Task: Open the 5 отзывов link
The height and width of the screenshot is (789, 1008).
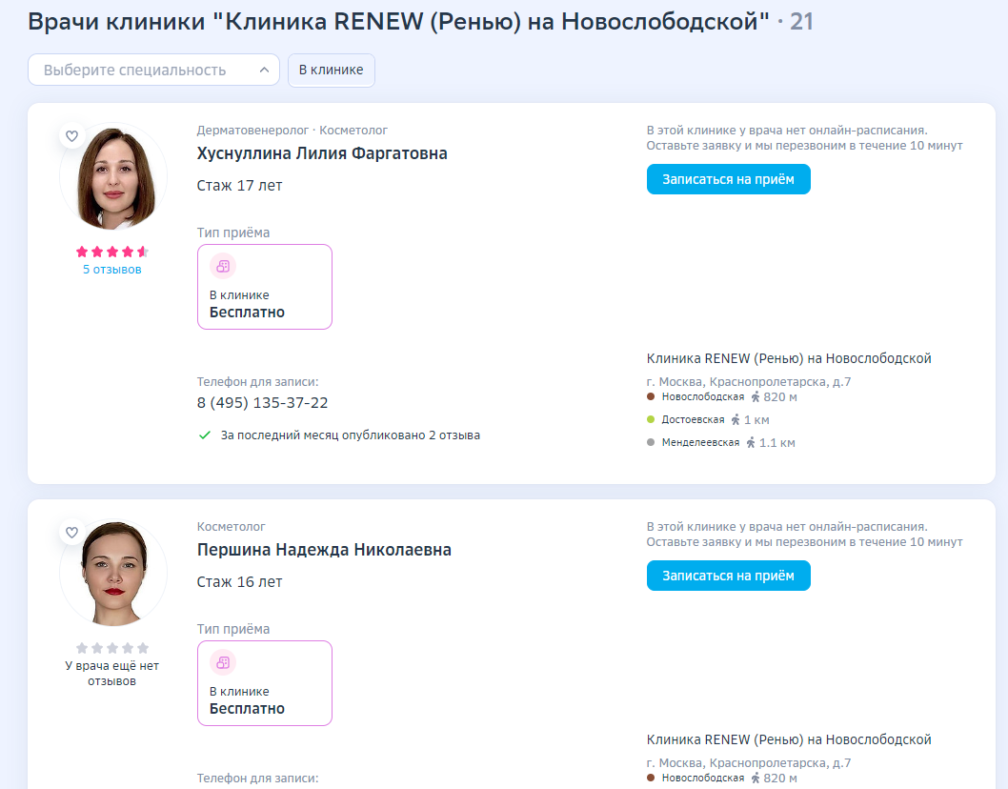Action: click(x=112, y=269)
